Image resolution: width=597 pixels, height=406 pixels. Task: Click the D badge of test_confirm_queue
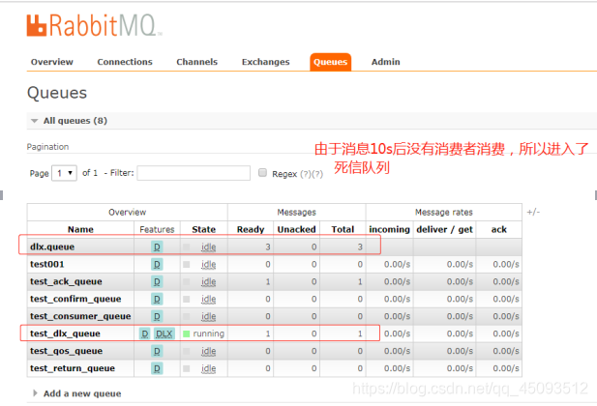[x=157, y=299]
